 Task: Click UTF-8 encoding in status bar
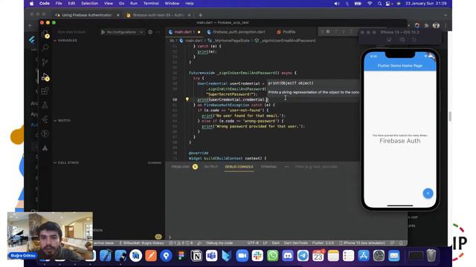click(x=253, y=243)
